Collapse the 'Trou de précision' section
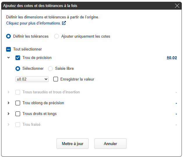 click(8, 58)
